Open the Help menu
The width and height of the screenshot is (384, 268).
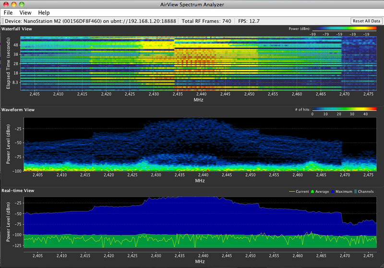(44, 12)
